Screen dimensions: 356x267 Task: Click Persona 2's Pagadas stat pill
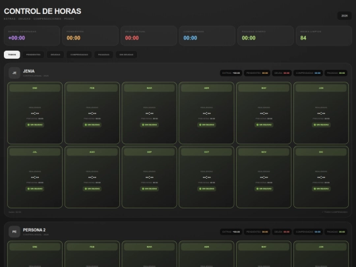[x=336, y=232]
